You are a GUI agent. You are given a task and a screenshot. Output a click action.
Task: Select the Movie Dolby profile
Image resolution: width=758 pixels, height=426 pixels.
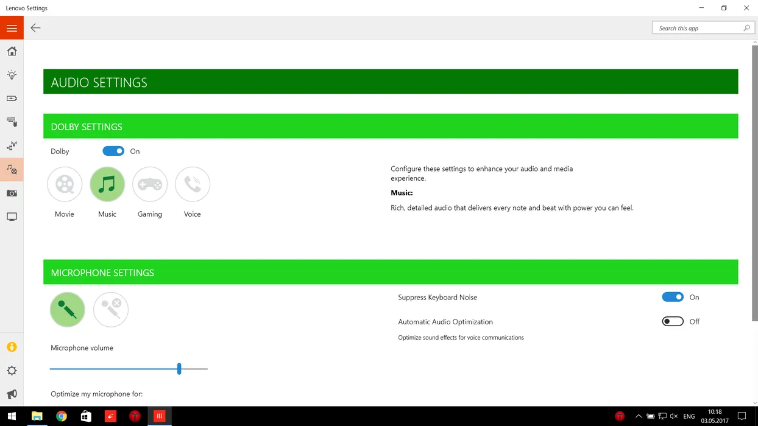(65, 184)
